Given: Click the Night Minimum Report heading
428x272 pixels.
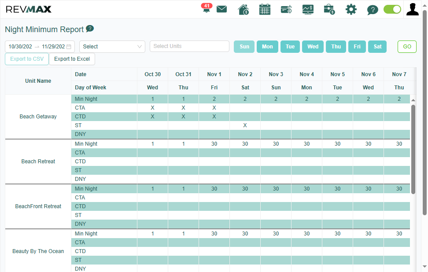Looking at the screenshot, I should (x=44, y=29).
